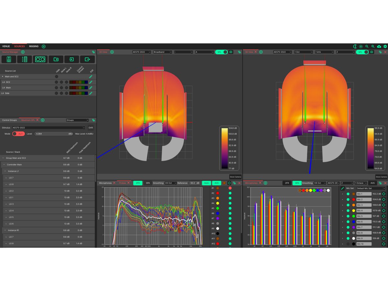Screen dimensions: 388x291
Task: Click the export sources icon button
Action: [87, 59]
